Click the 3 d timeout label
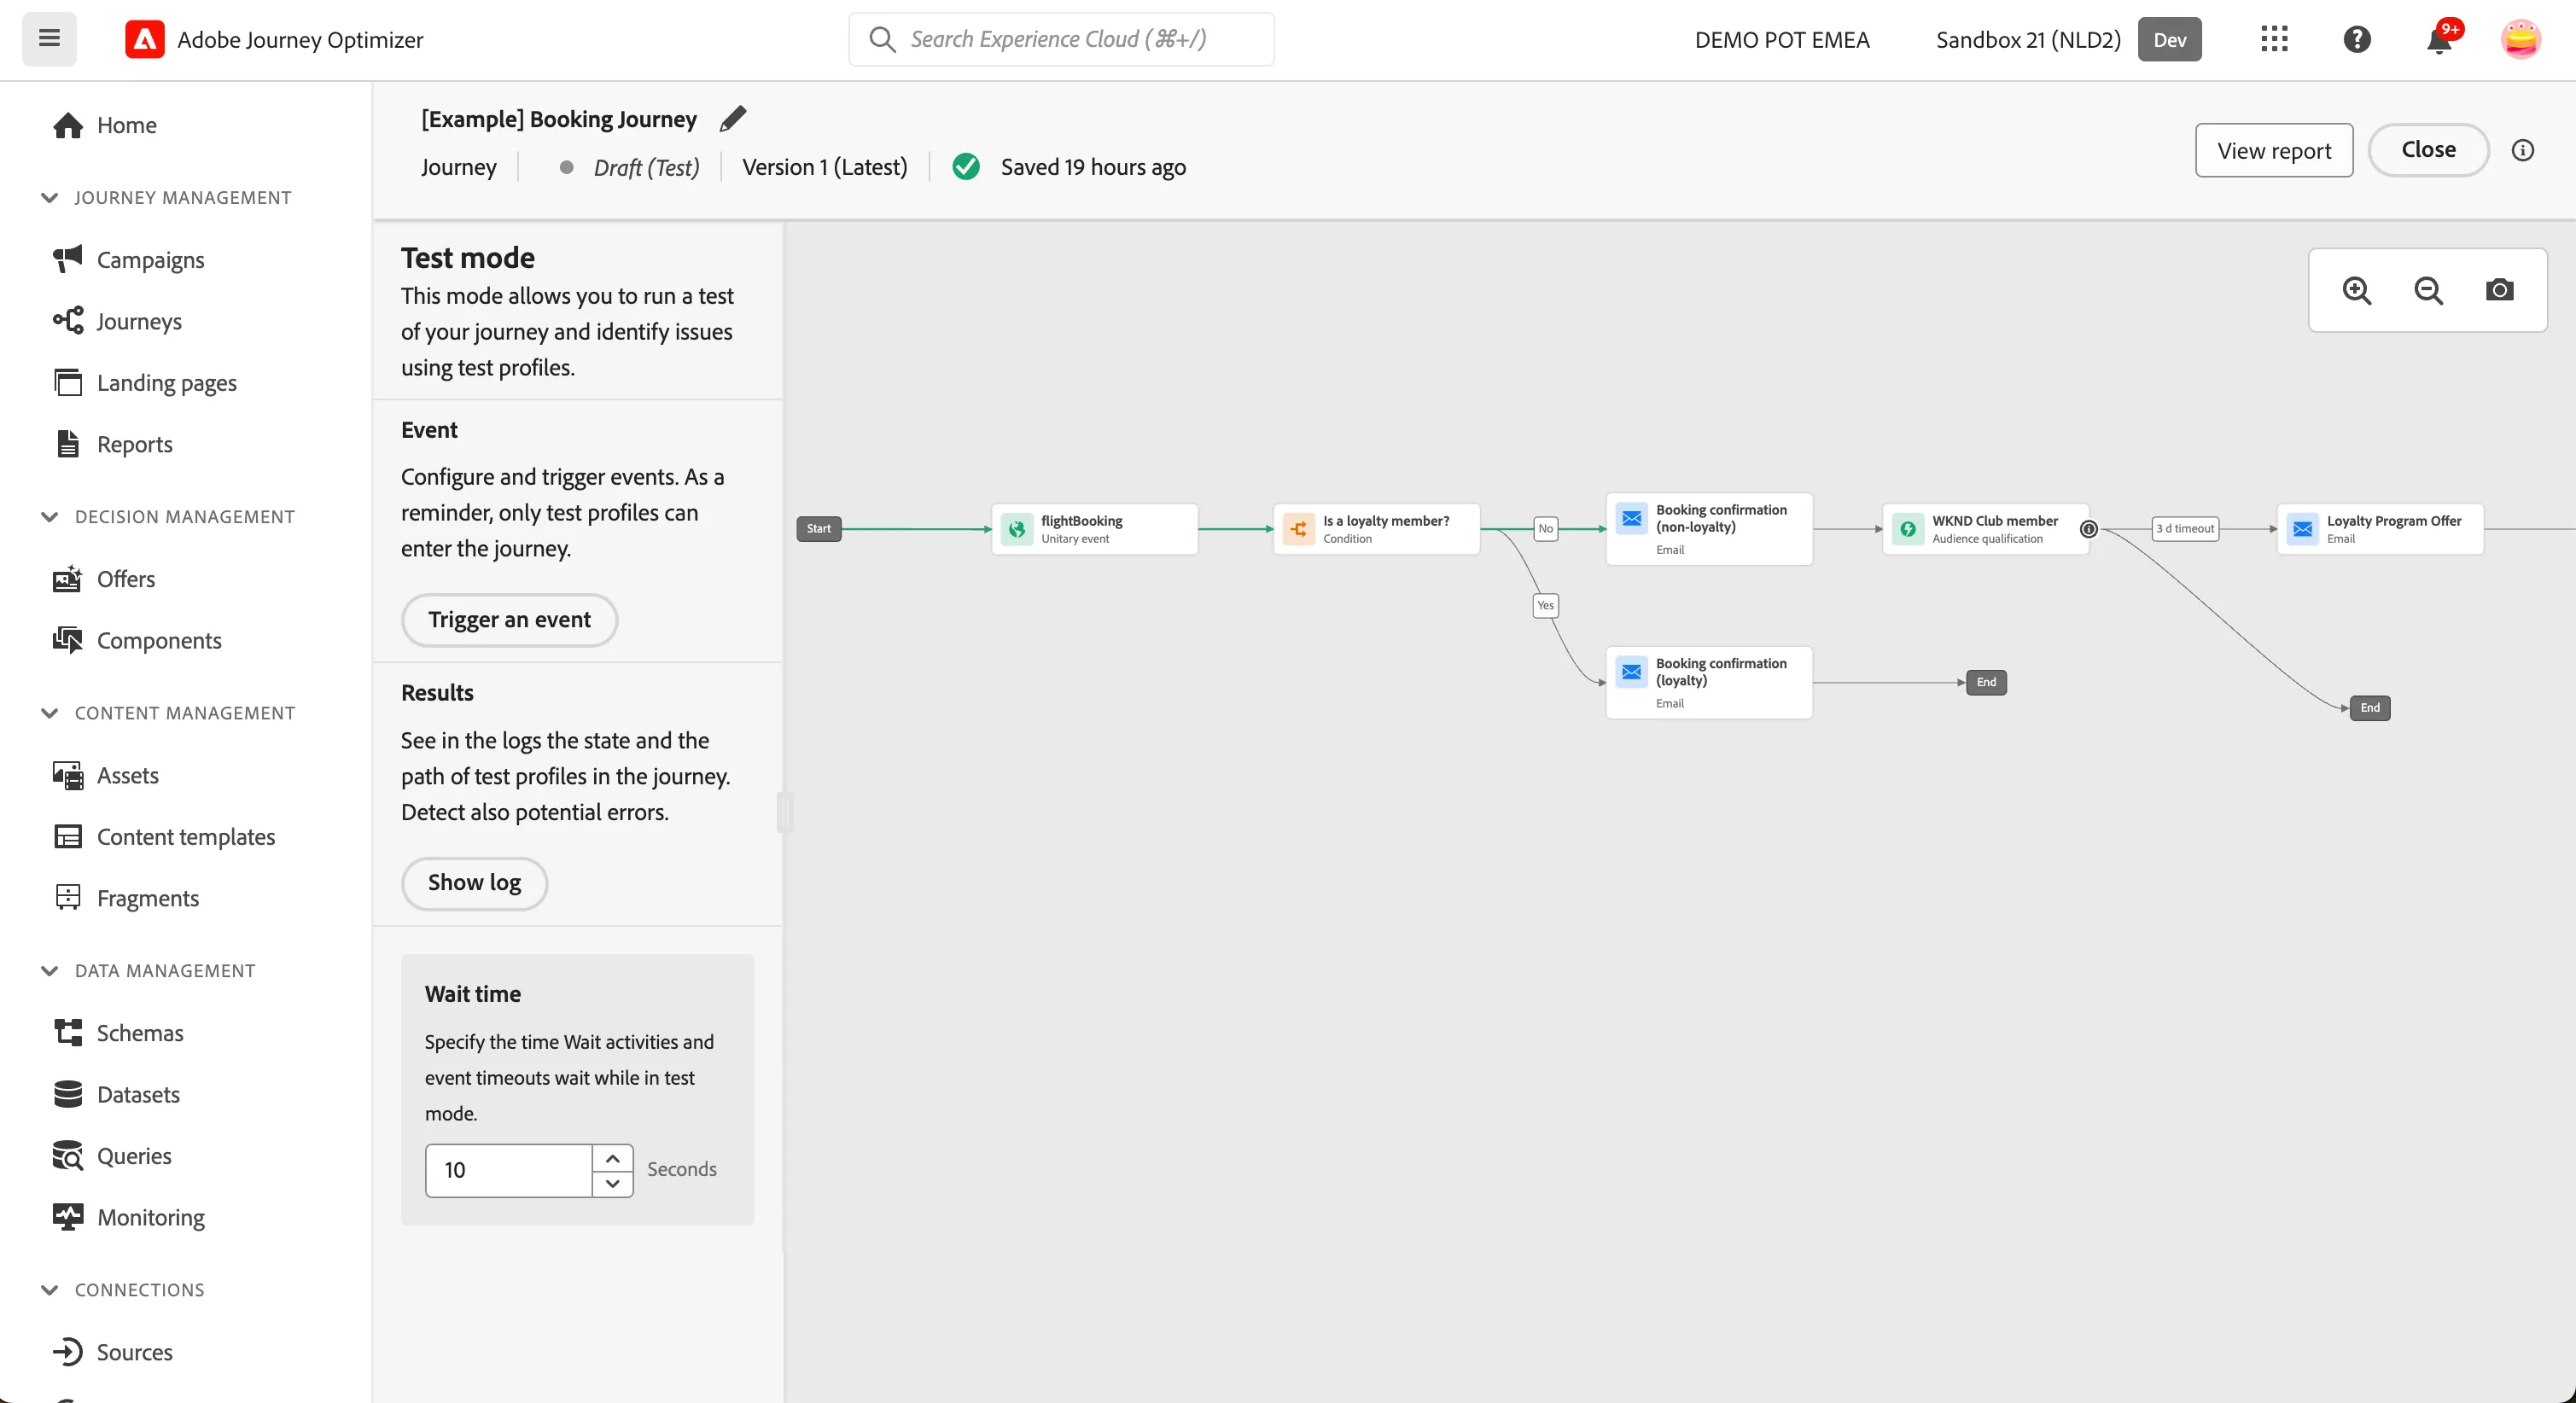 point(2185,529)
